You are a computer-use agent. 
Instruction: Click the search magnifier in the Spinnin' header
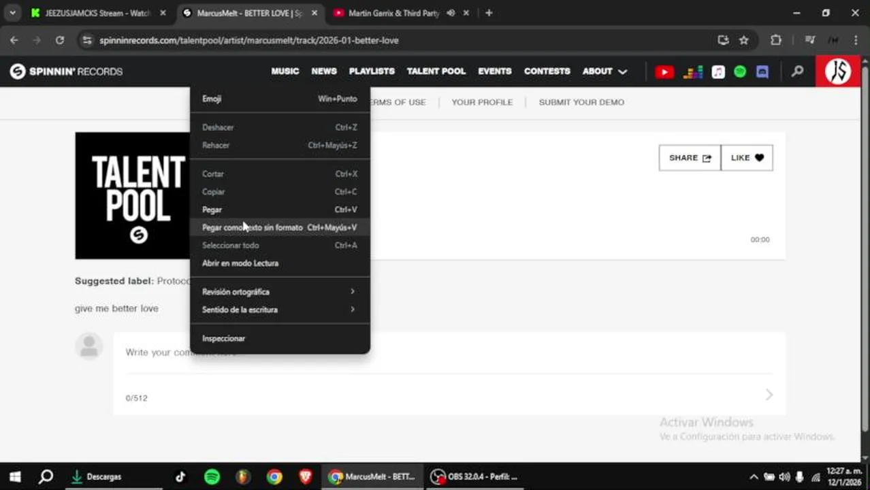point(797,71)
